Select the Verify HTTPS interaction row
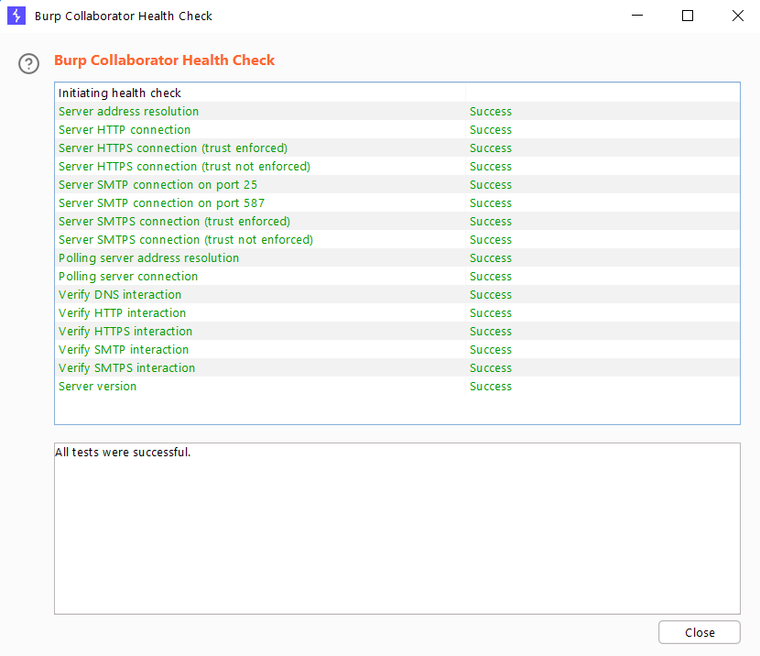Viewport: 760px width, 656px height. coord(397,331)
